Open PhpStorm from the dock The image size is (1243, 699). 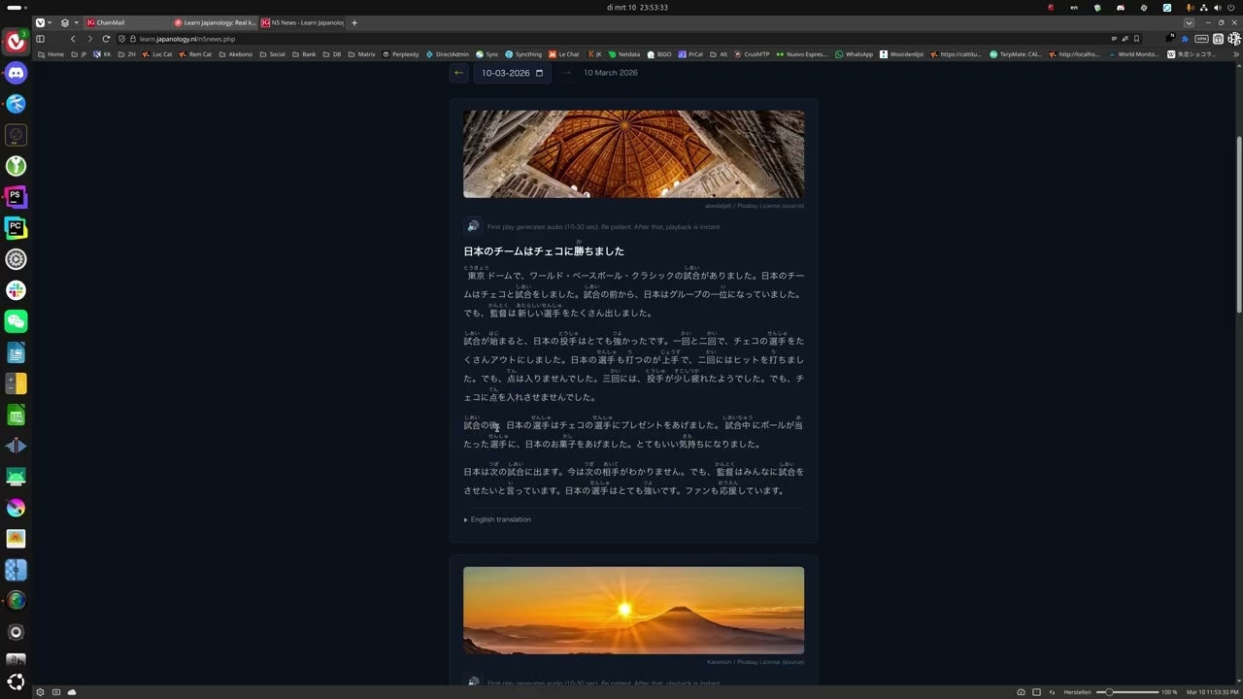click(16, 197)
